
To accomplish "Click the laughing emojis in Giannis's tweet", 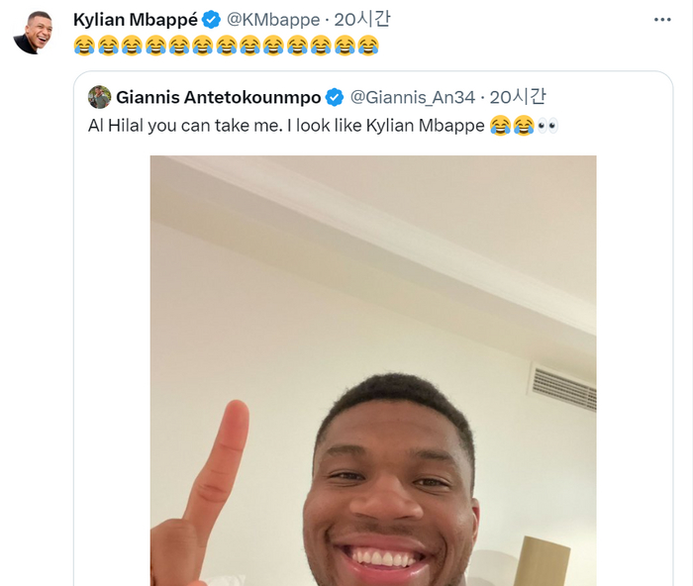I will [x=511, y=125].
